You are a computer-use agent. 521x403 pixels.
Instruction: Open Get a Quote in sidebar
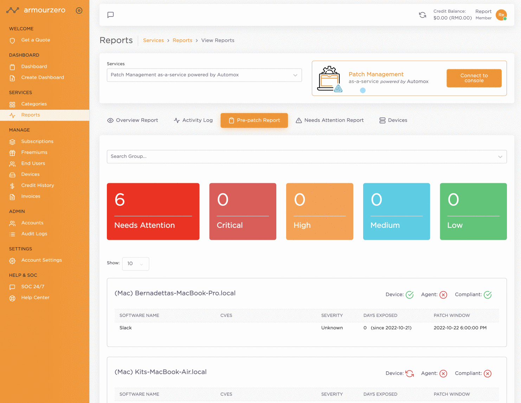[x=36, y=40]
